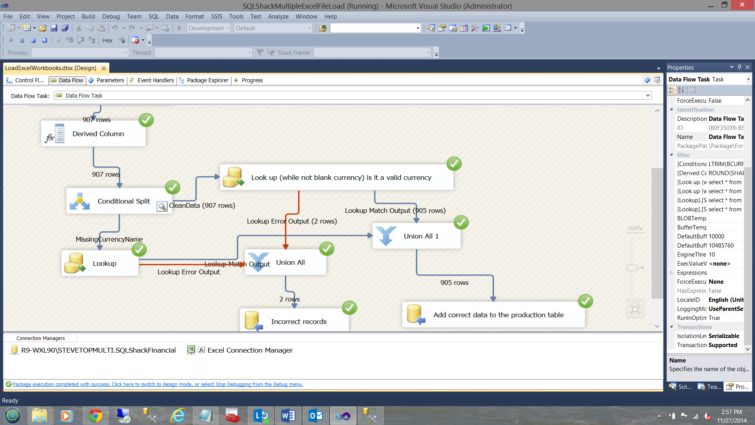This screenshot has width=755, height=425.
Task: Click data viewer magnifier on Conditional Split
Action: coord(162,206)
